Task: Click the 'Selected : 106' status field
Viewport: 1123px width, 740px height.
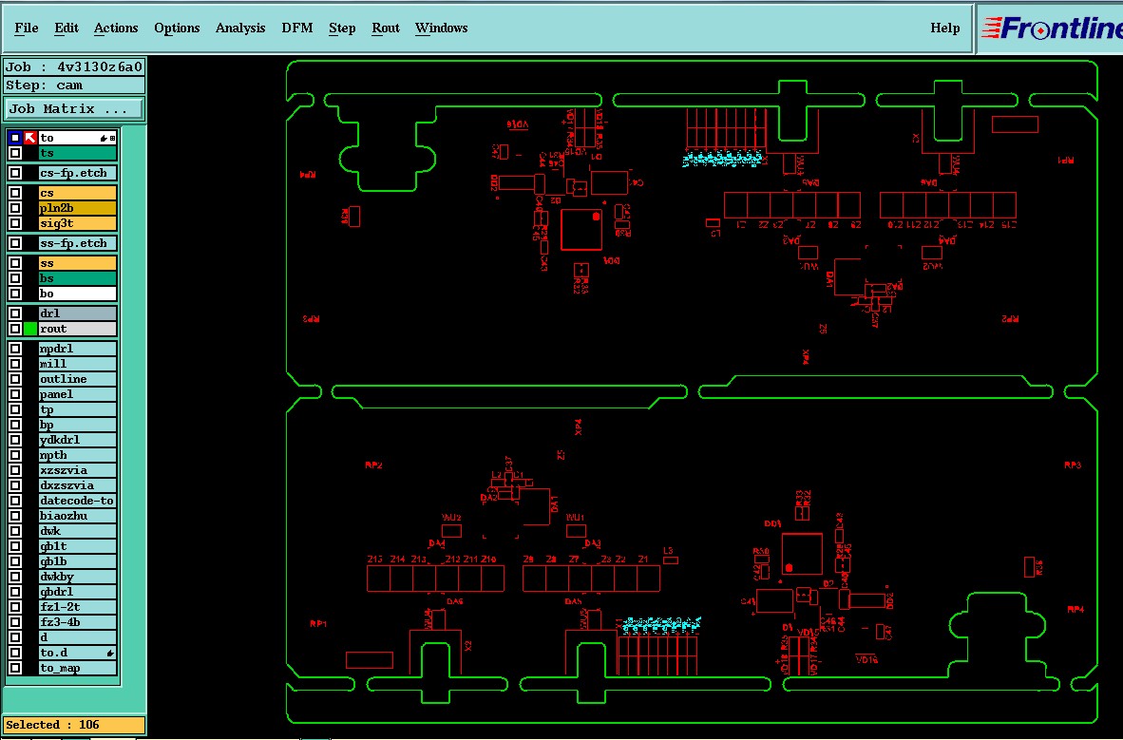Action: coord(74,725)
